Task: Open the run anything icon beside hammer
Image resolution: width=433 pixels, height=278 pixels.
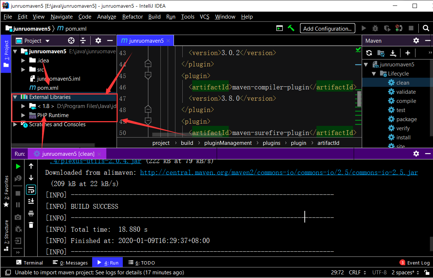Action: [x=280, y=28]
